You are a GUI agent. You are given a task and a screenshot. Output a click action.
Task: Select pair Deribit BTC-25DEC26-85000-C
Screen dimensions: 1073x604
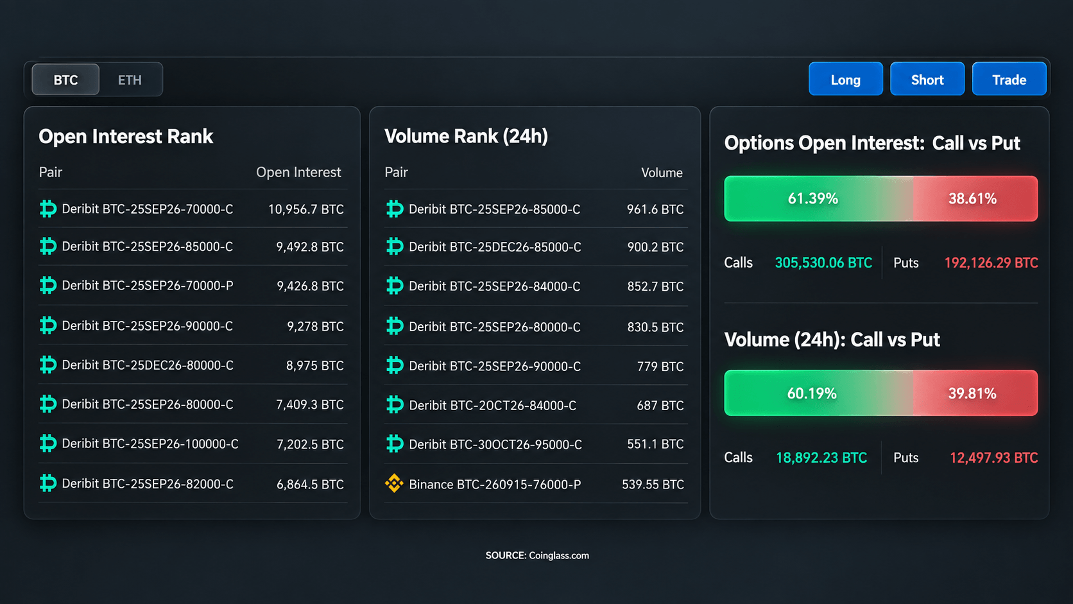coord(495,246)
